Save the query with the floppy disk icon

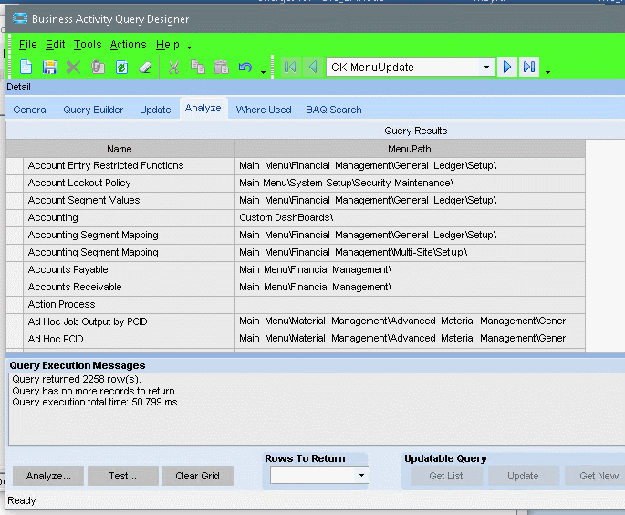point(50,68)
